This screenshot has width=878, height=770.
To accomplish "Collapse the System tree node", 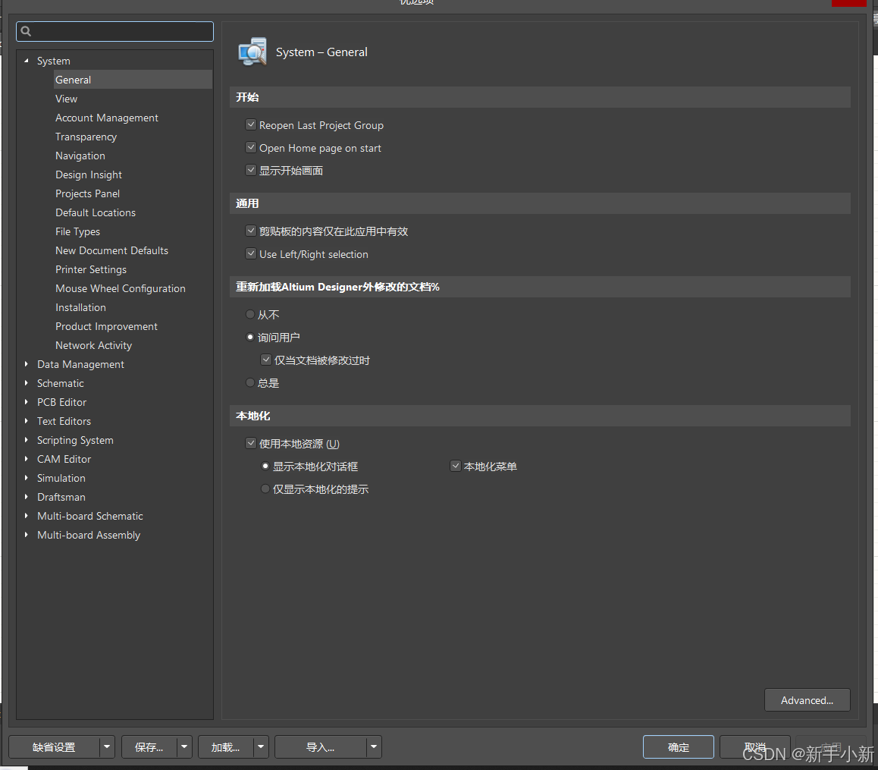I will coord(27,61).
